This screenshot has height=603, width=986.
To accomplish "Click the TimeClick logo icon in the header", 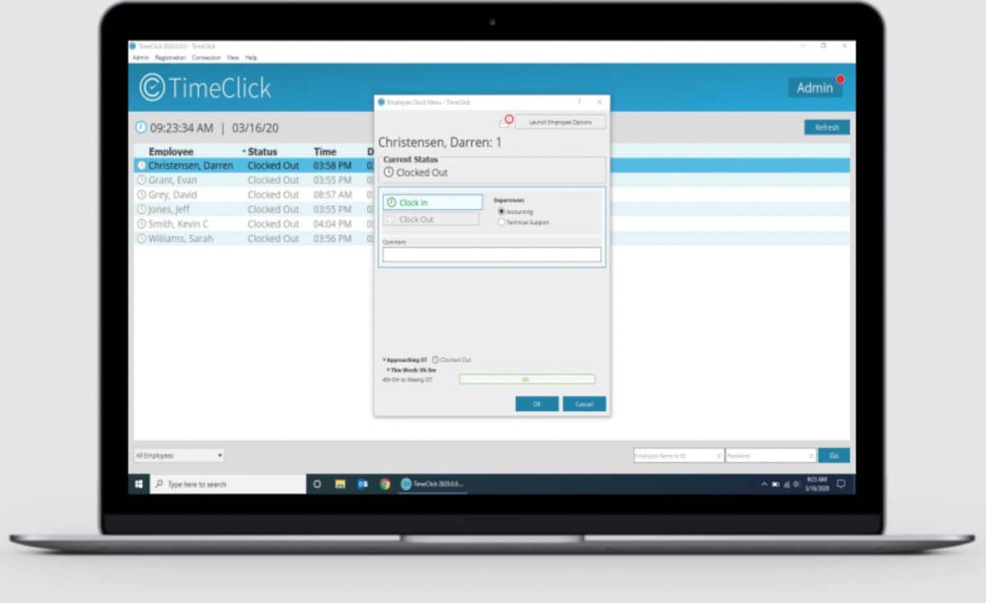I will 153,87.
